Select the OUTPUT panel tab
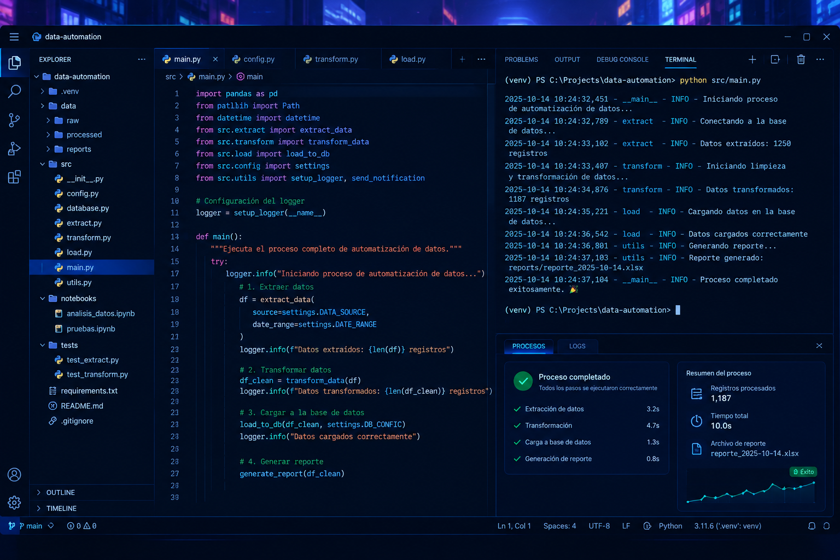 pyautogui.click(x=567, y=60)
